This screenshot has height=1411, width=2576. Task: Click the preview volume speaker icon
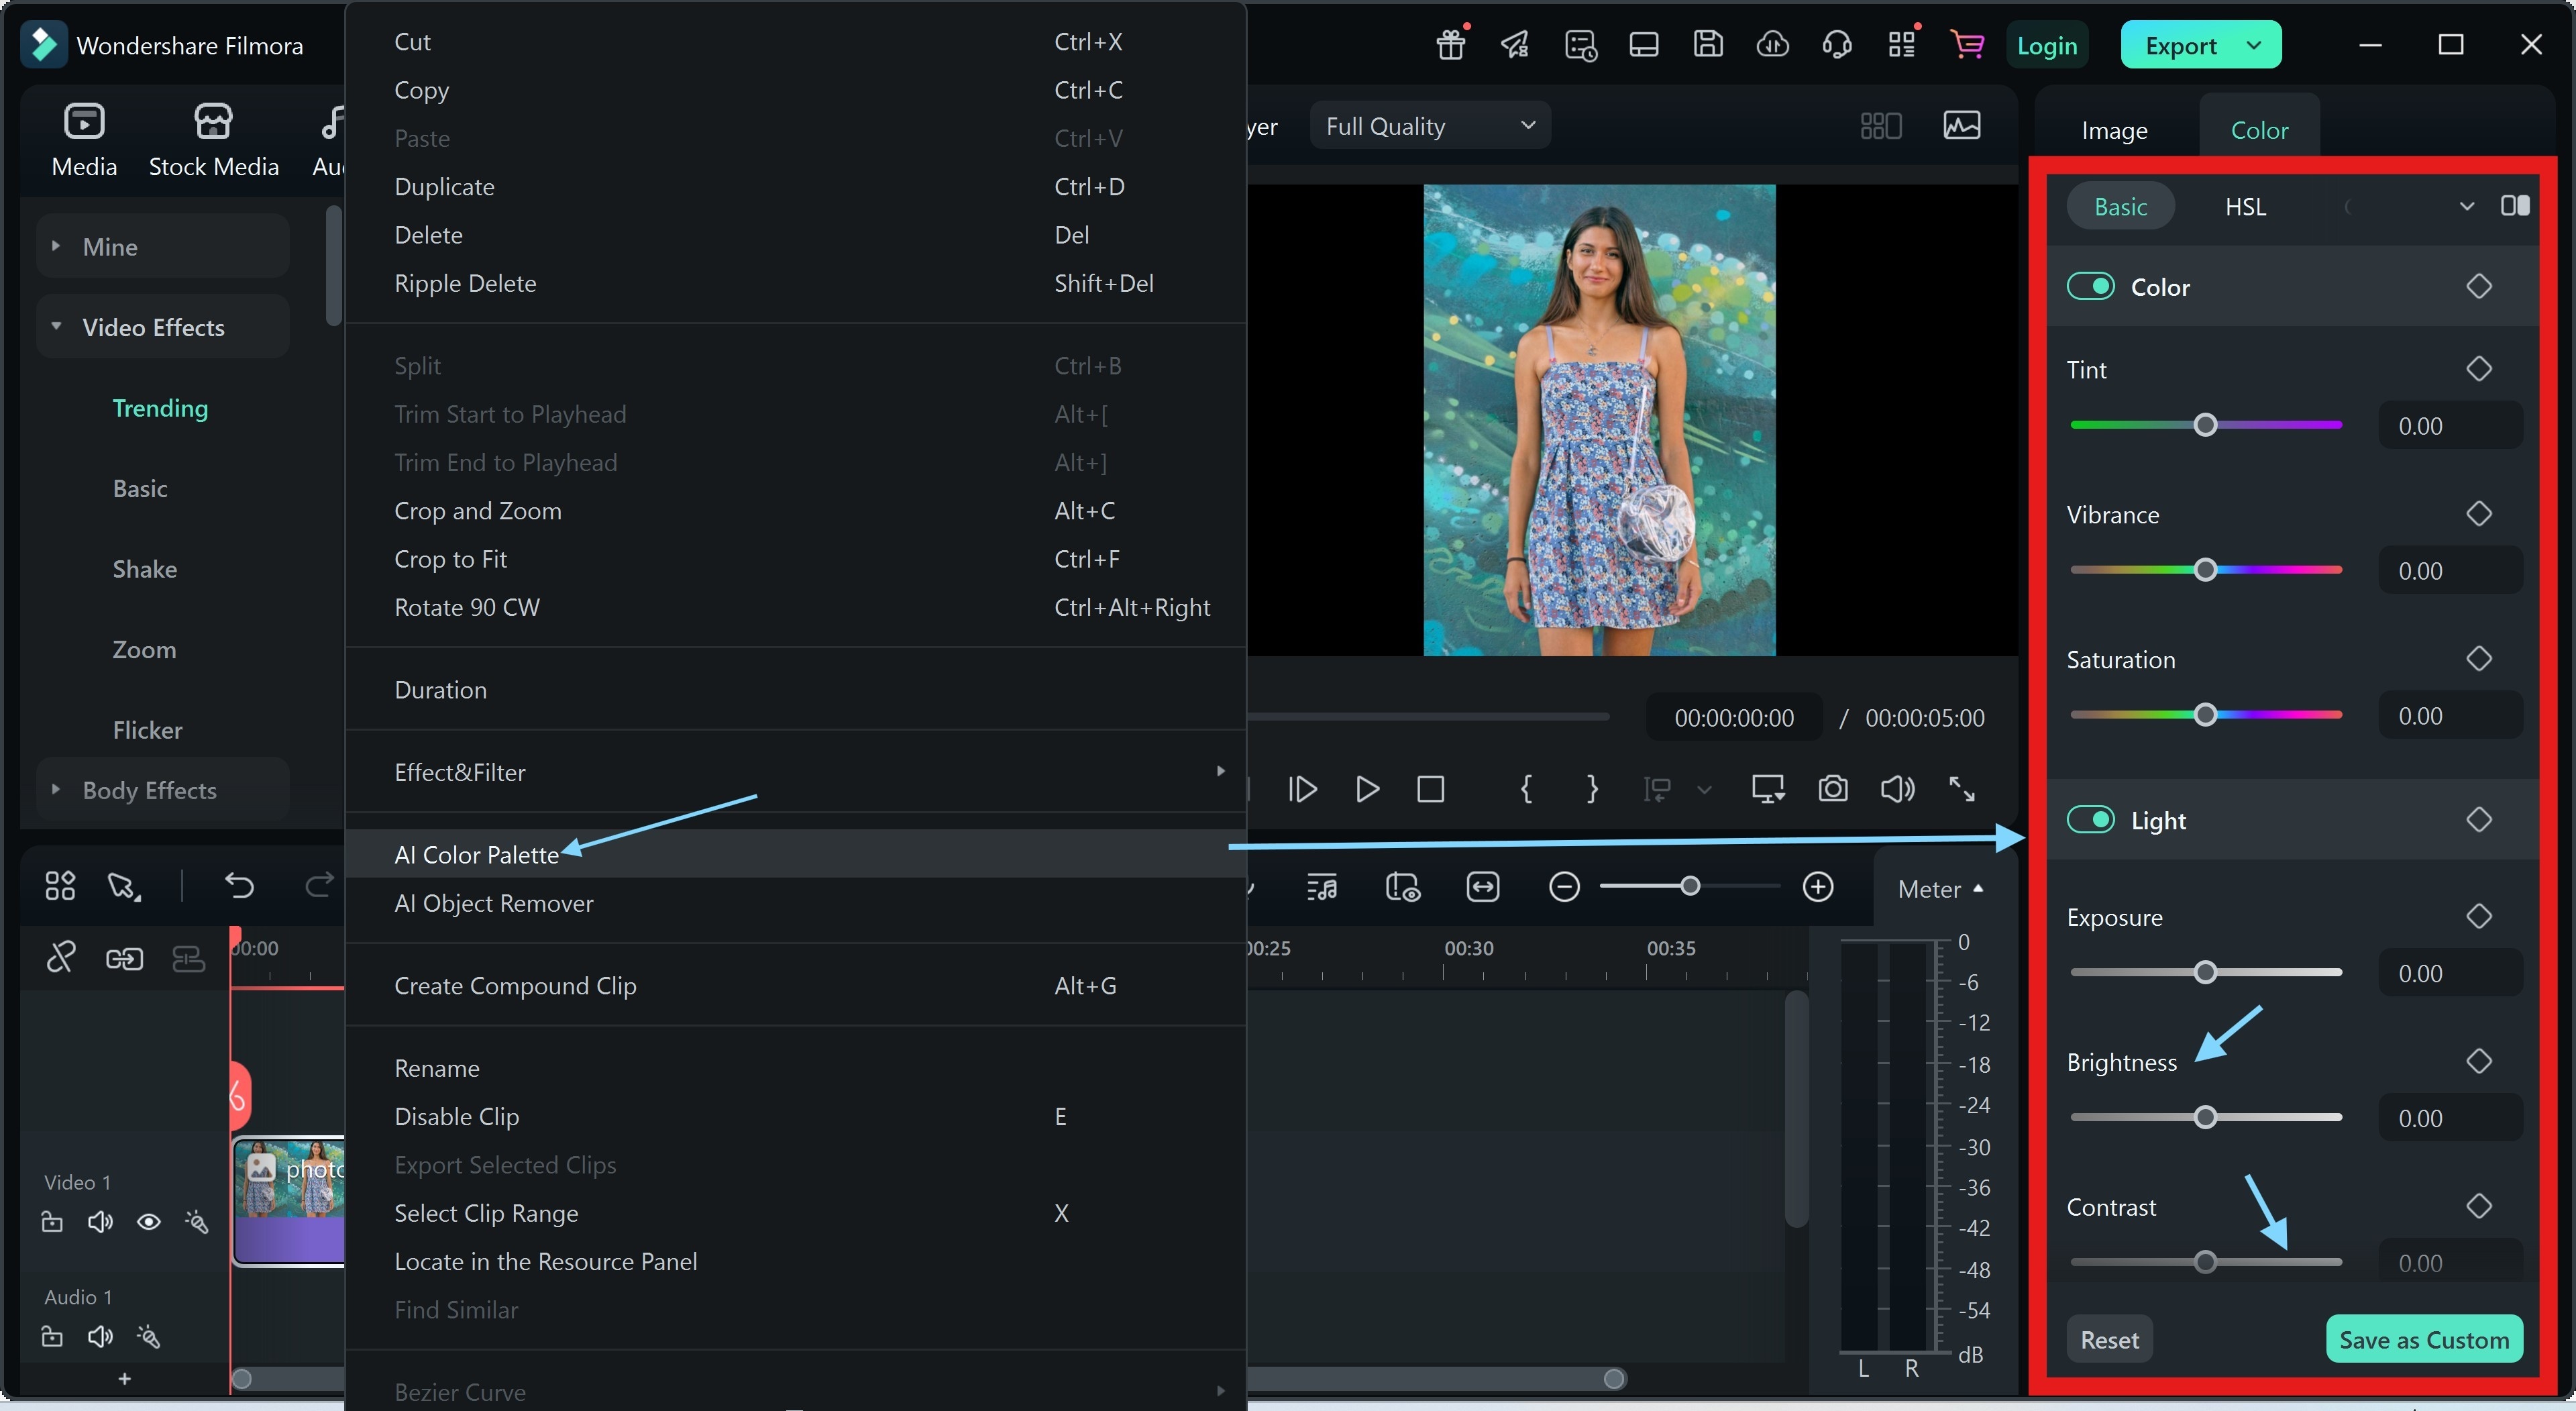pos(1897,789)
